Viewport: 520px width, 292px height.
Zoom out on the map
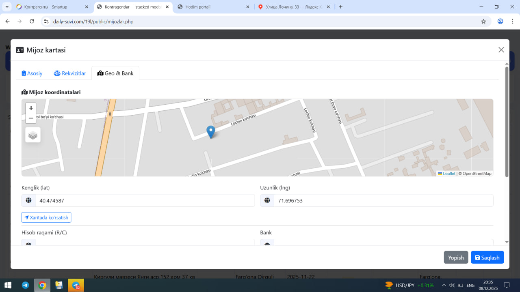point(31,118)
